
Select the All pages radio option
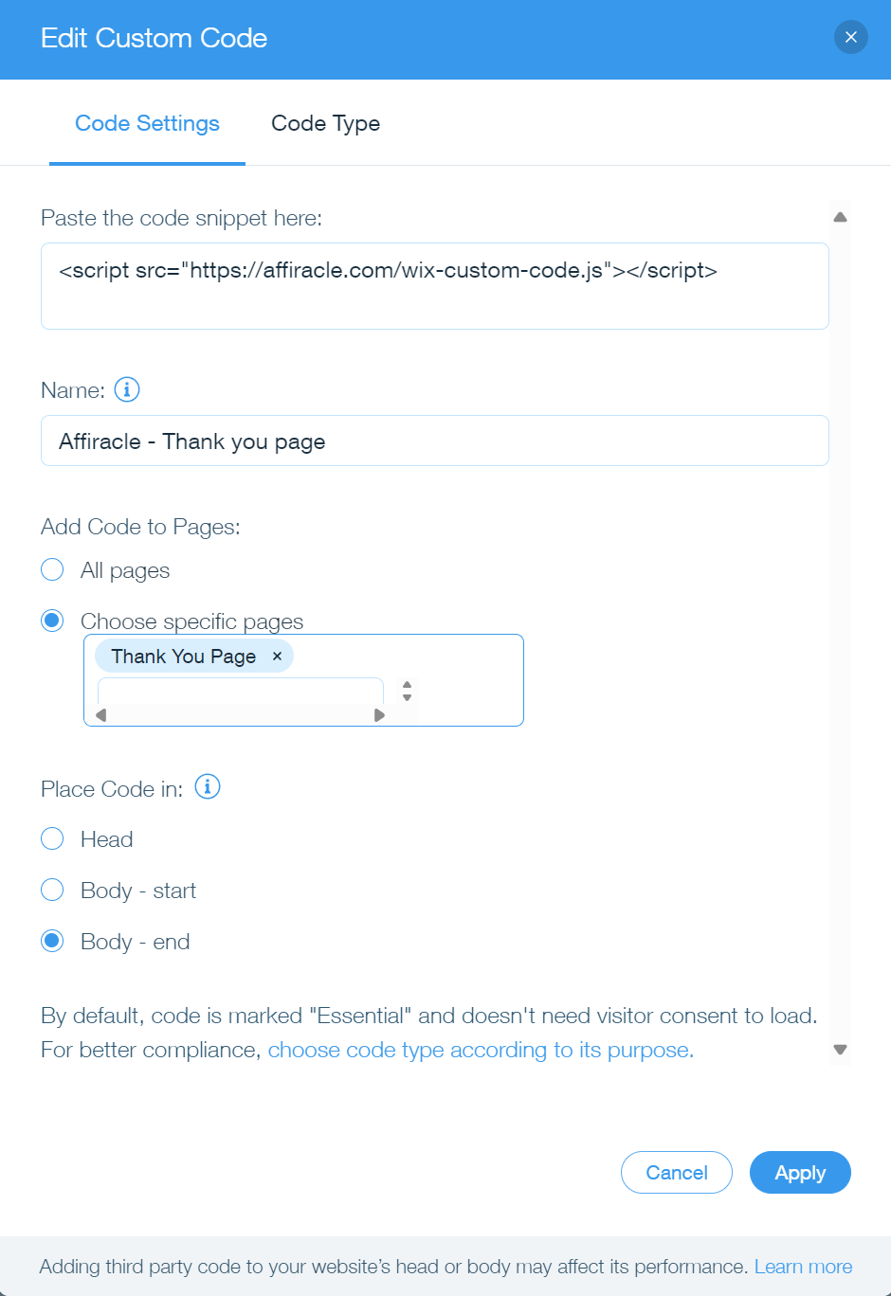(53, 569)
